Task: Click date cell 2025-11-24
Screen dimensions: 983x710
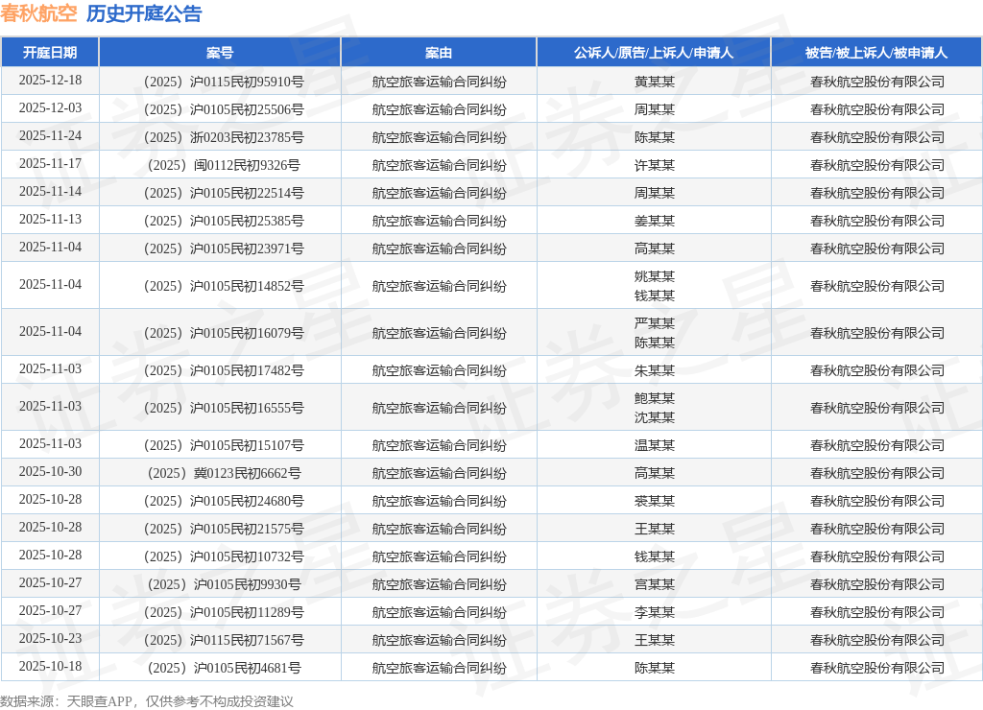Action: [50, 136]
